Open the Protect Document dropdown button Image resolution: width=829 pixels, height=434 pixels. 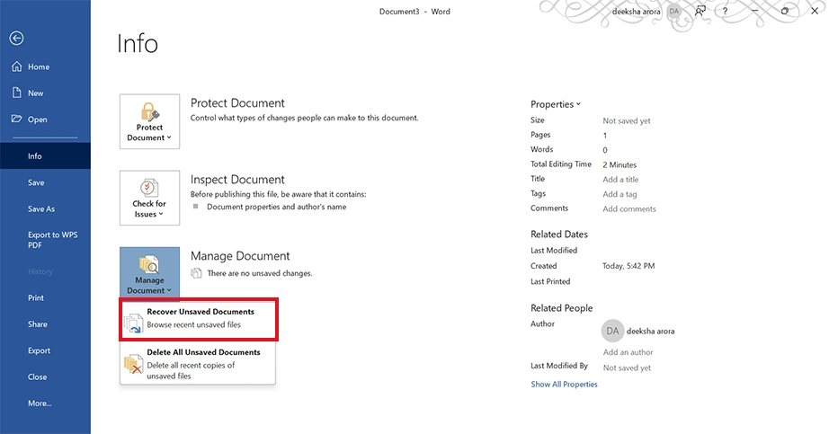[149, 121]
